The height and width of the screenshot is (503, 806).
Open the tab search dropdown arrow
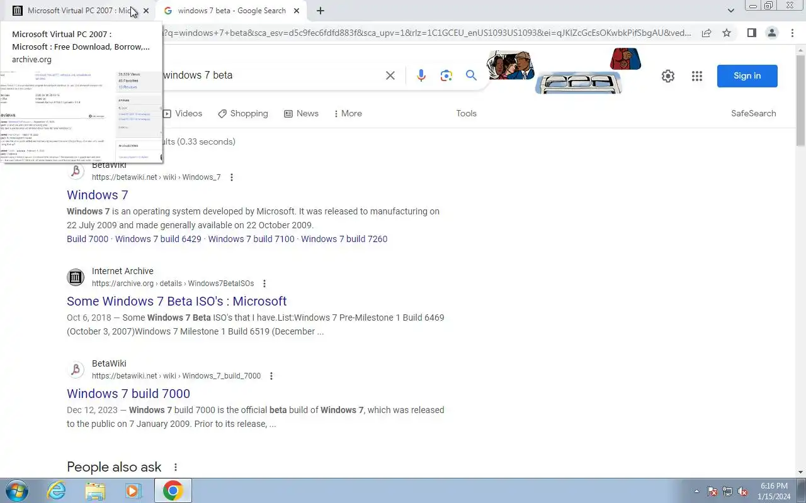click(730, 11)
